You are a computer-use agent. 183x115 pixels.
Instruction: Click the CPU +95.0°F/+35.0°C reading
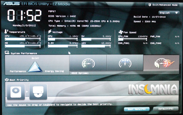tap(30, 36)
